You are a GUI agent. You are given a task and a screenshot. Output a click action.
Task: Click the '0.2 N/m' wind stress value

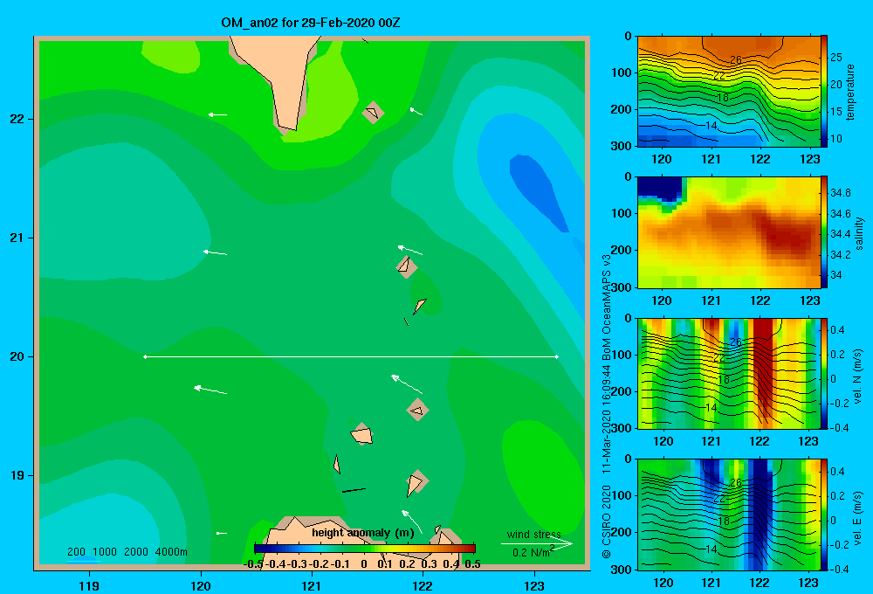tap(533, 552)
